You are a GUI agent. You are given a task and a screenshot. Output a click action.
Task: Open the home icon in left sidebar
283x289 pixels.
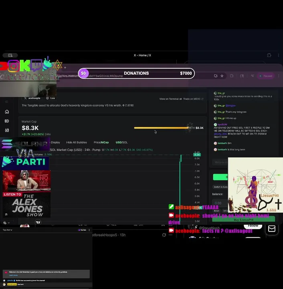pos(7,112)
